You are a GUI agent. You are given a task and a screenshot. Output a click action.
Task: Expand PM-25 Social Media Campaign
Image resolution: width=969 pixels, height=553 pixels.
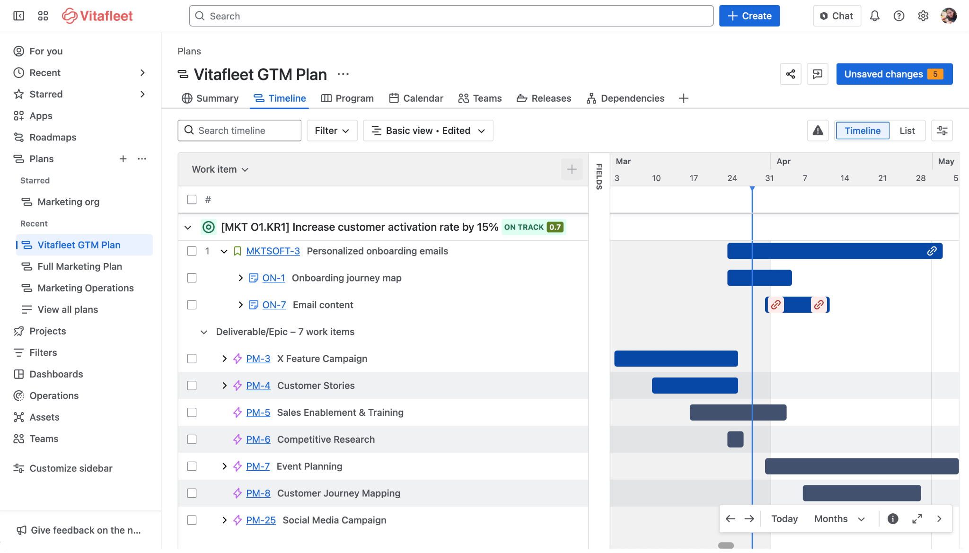pos(224,520)
